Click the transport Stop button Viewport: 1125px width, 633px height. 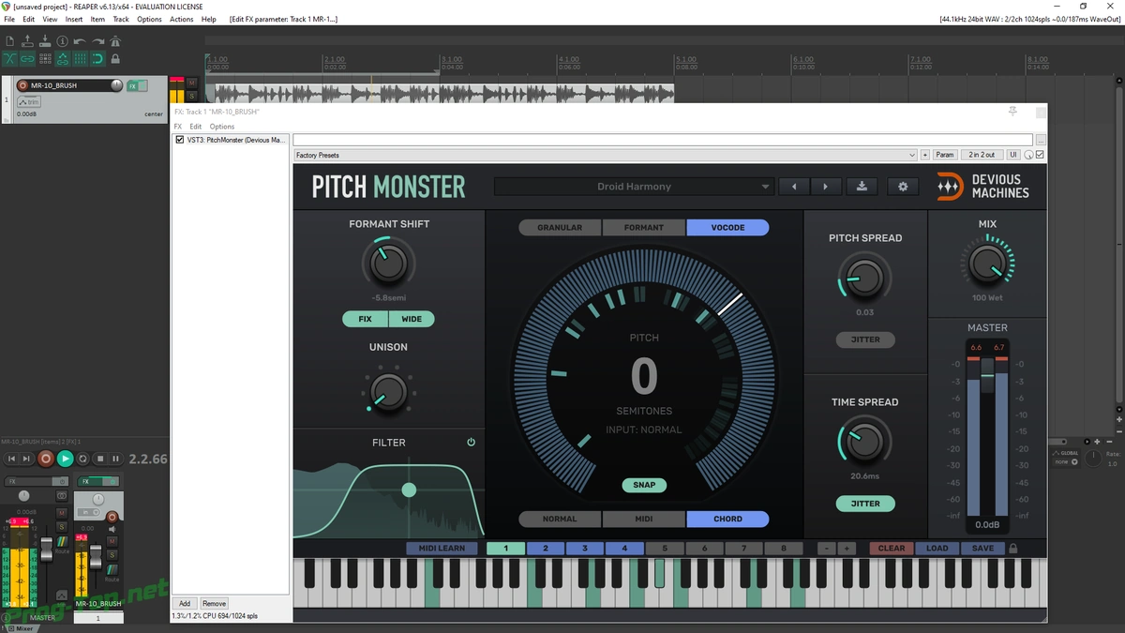coord(99,459)
